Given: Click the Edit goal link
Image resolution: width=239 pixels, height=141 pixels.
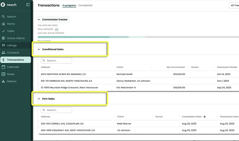Looking at the screenshot, I should click(57, 29).
